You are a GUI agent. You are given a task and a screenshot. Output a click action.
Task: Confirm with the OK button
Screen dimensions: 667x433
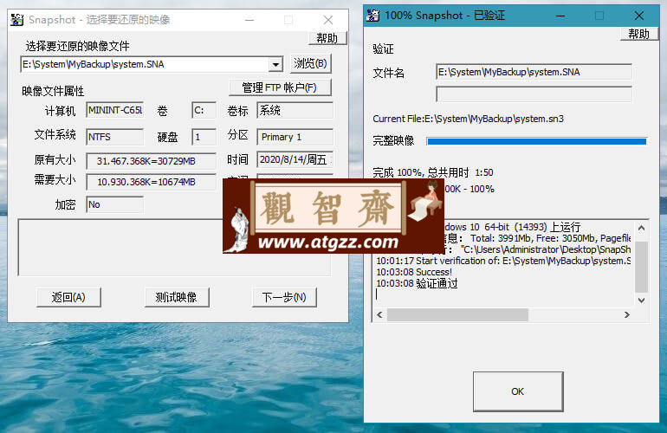pos(518,391)
